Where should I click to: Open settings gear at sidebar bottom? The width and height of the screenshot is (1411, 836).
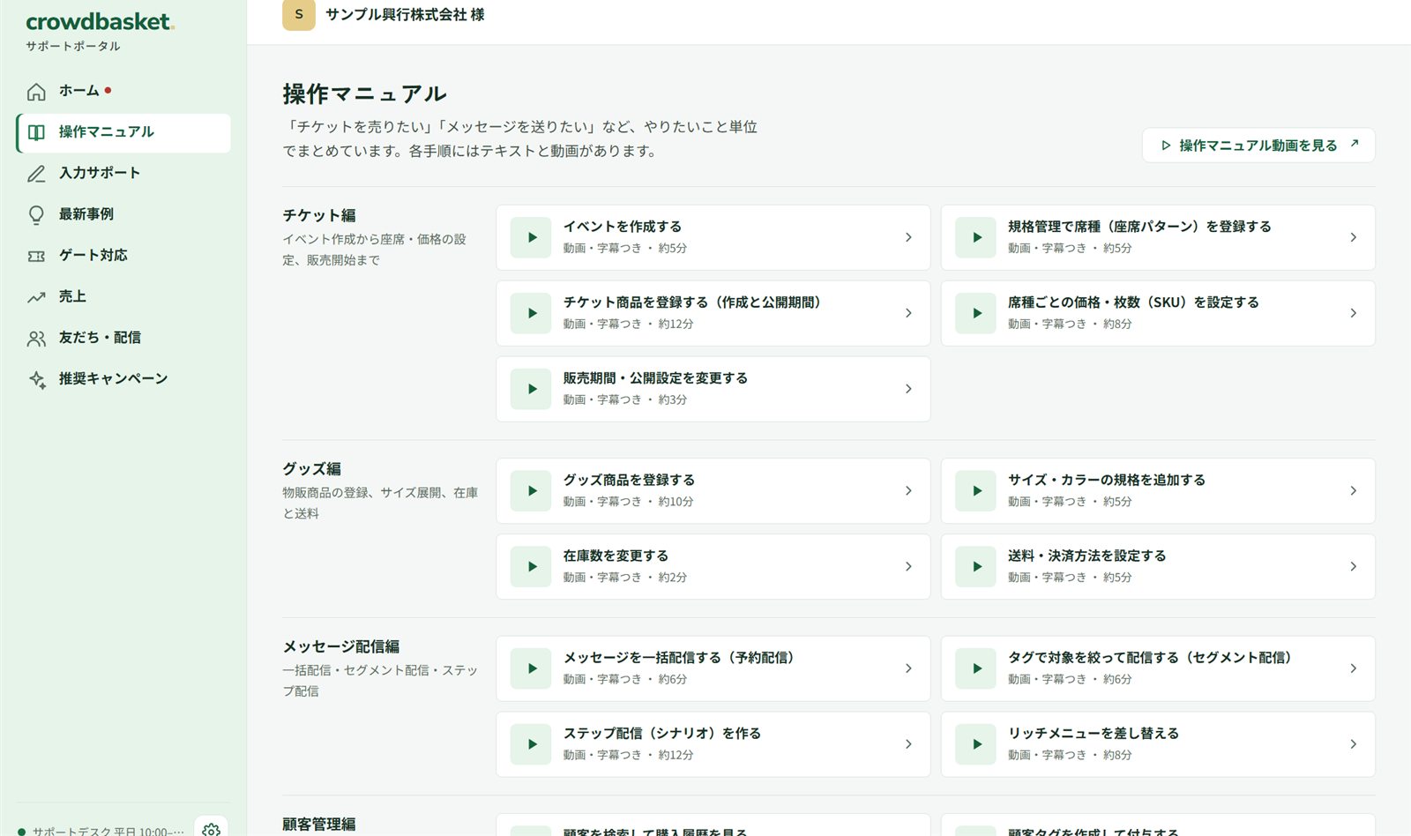(x=211, y=830)
